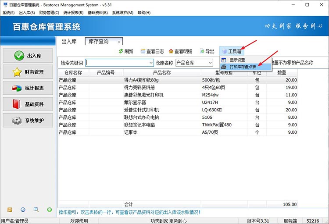Click the 500张/包 specification cell
The width and height of the screenshot is (329, 224).
[x=224, y=80]
